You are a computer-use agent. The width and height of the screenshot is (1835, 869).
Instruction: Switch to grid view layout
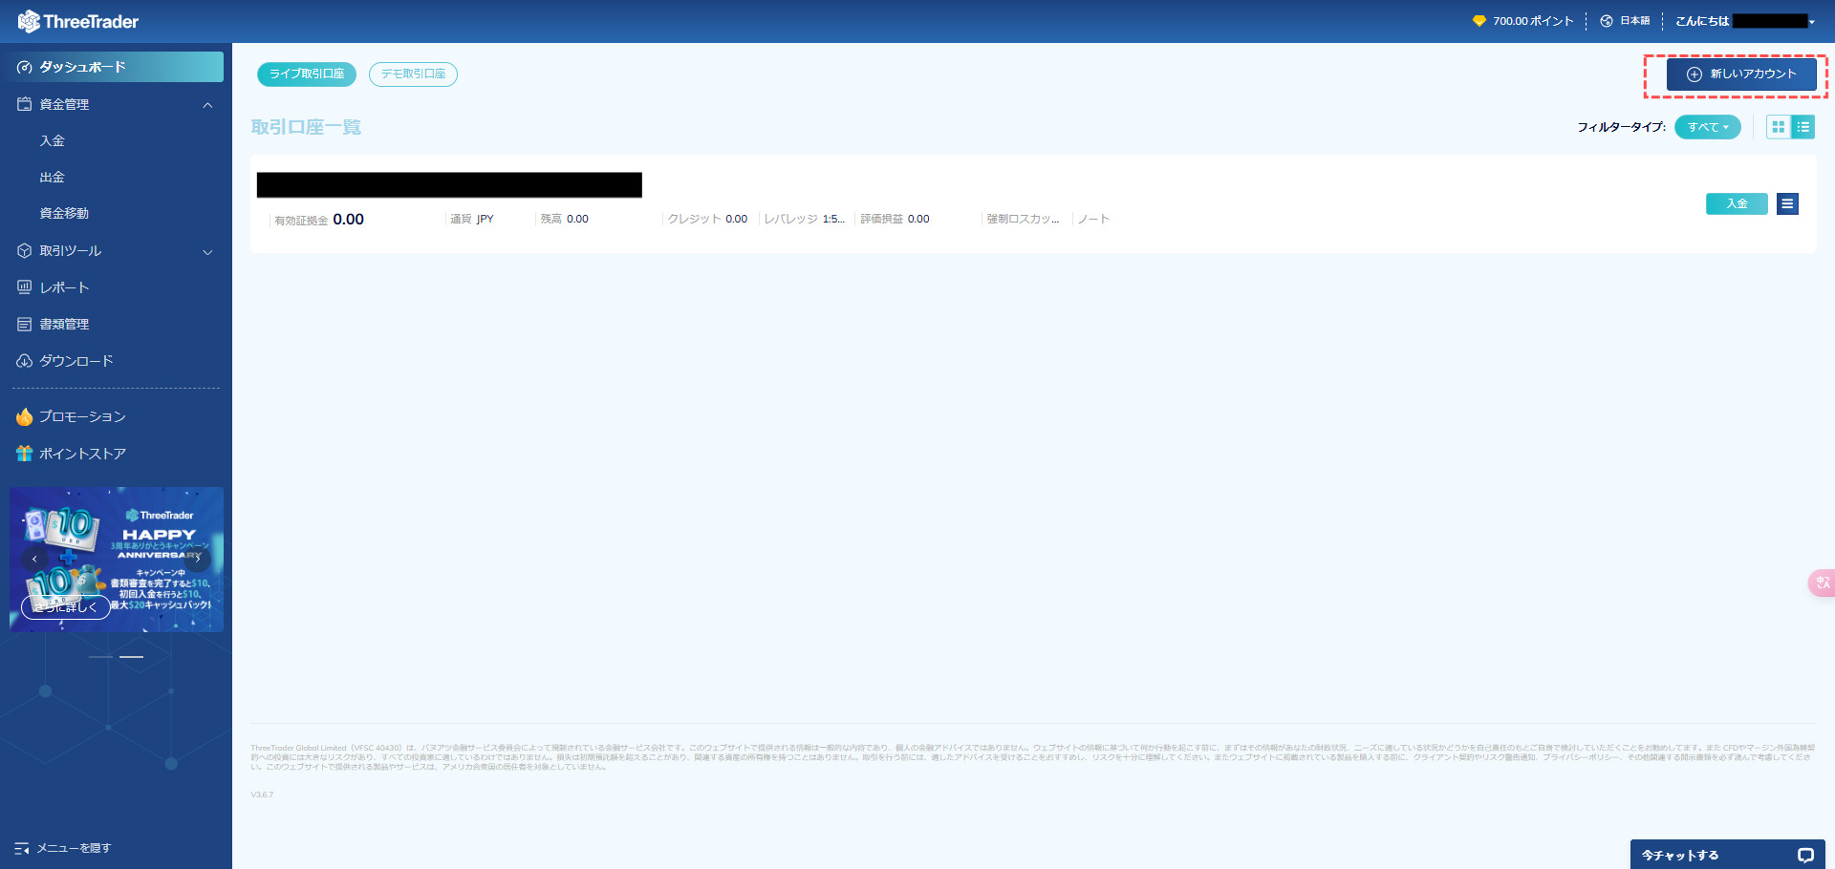[1777, 126]
